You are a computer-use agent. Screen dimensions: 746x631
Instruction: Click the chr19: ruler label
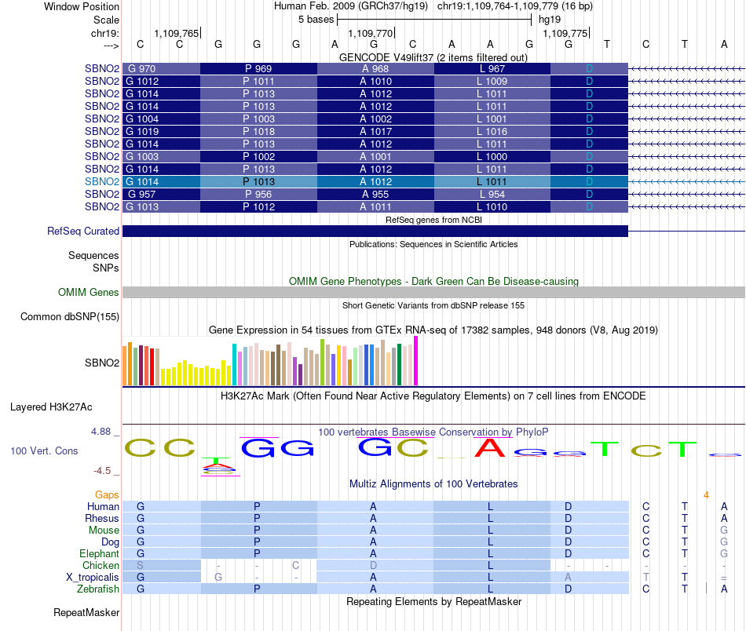(104, 33)
